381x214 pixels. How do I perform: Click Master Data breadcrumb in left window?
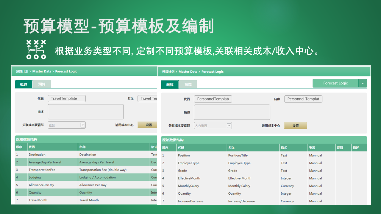click(x=42, y=71)
